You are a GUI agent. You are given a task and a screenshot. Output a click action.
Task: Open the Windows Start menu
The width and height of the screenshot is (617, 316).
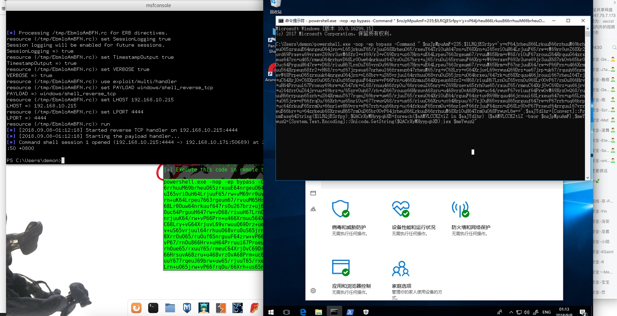[x=271, y=312]
